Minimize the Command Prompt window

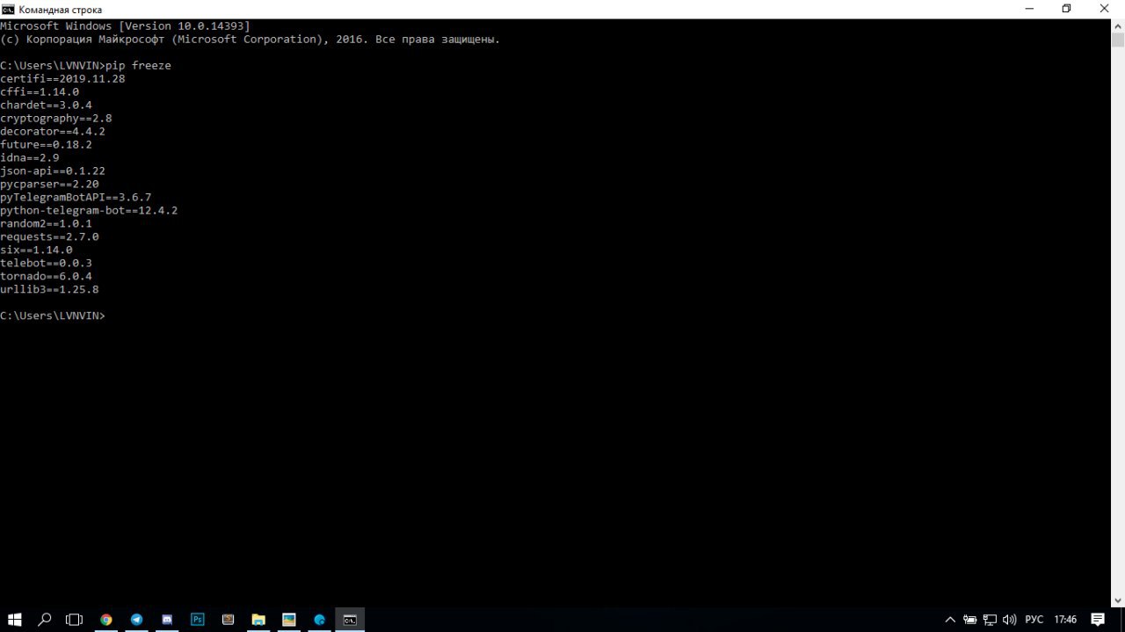click(x=1029, y=9)
